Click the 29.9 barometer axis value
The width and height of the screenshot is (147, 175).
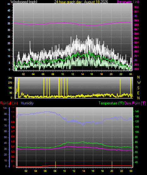click(136, 20)
